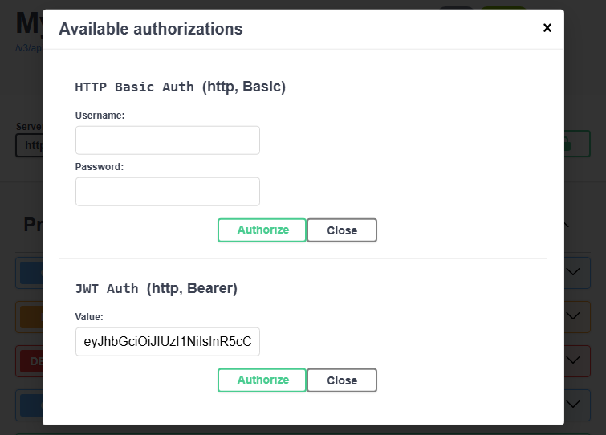
Task: Click the bottom blue method badge
Action: tap(31, 405)
